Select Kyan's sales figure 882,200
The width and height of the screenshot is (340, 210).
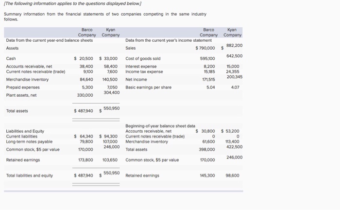tap(235, 46)
